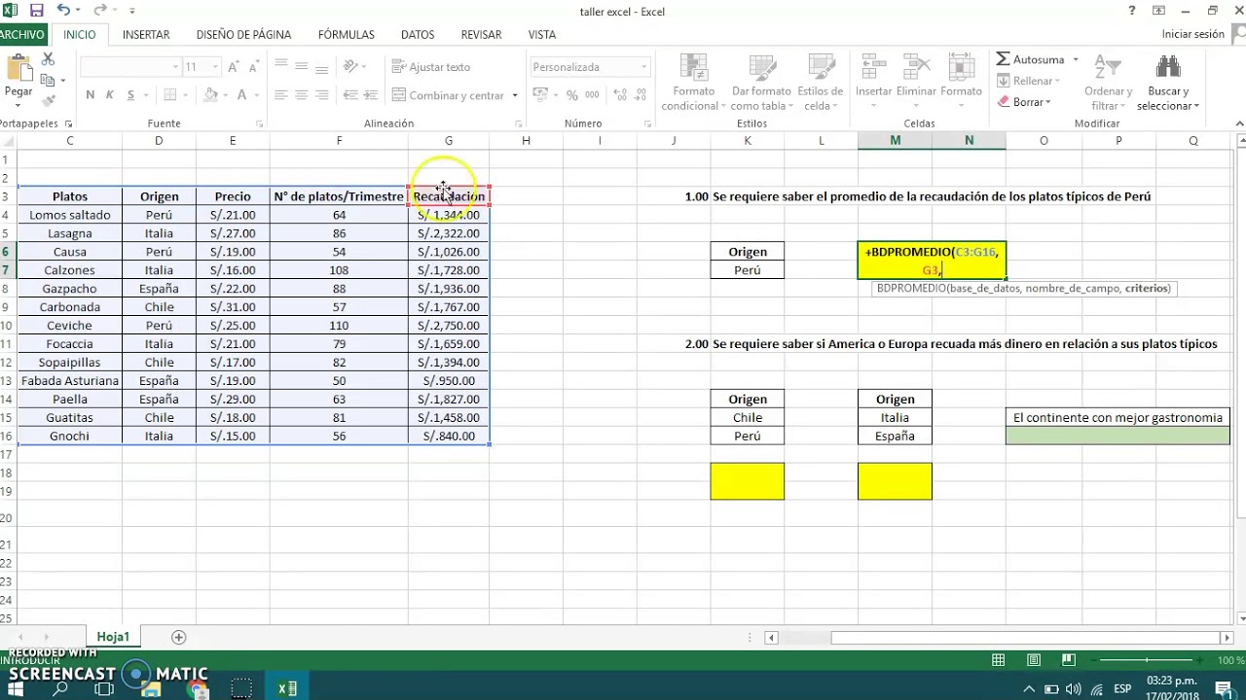This screenshot has width=1246, height=700.
Task: Click the Insertar cells icon
Action: point(873,67)
